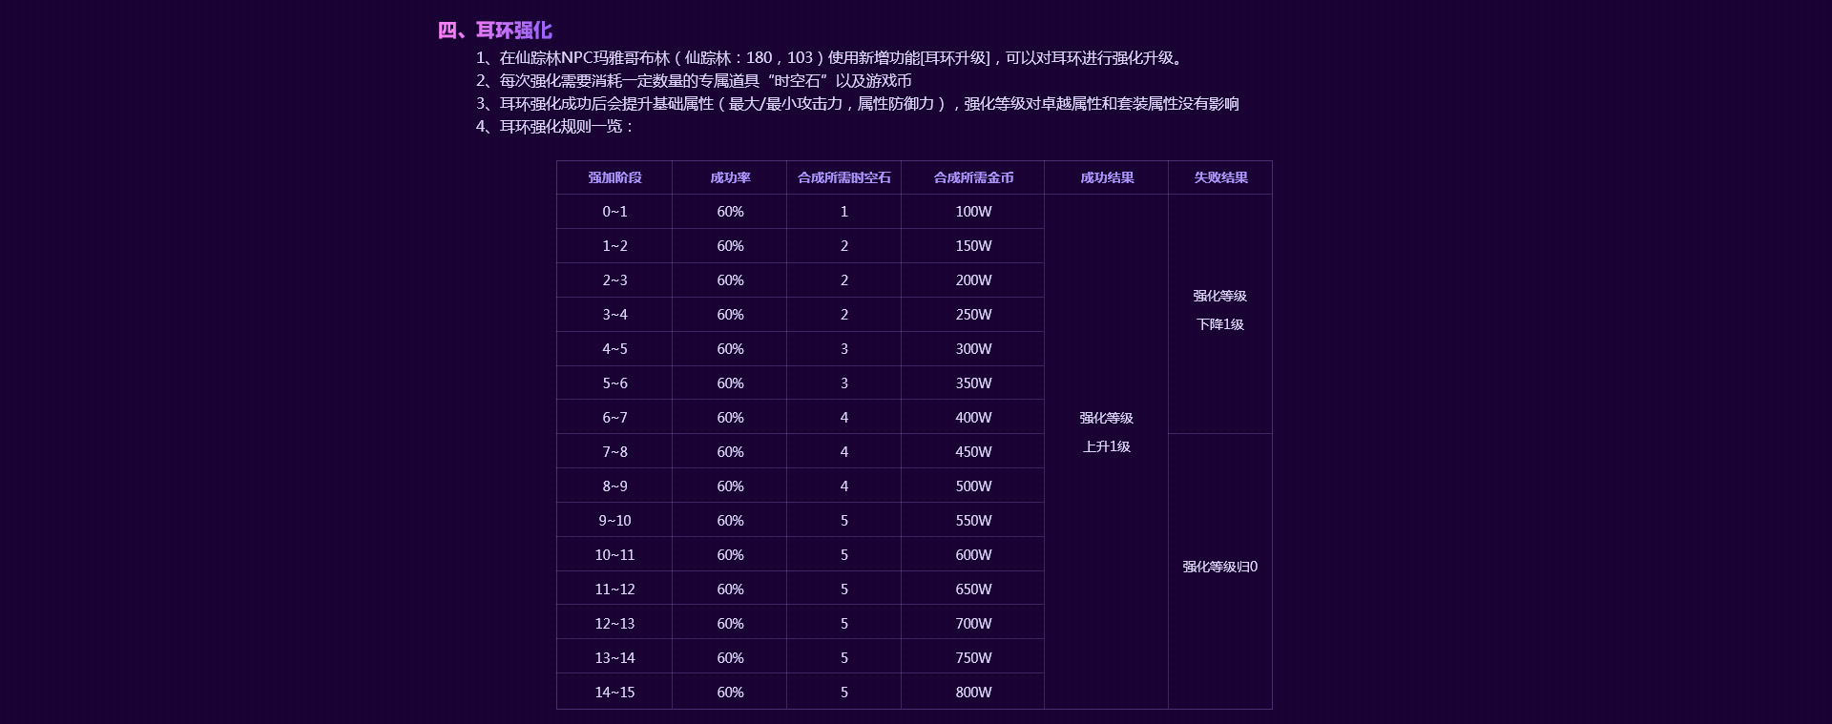
Task: Click the success rate in the 6~7 row
Action: pos(730,418)
